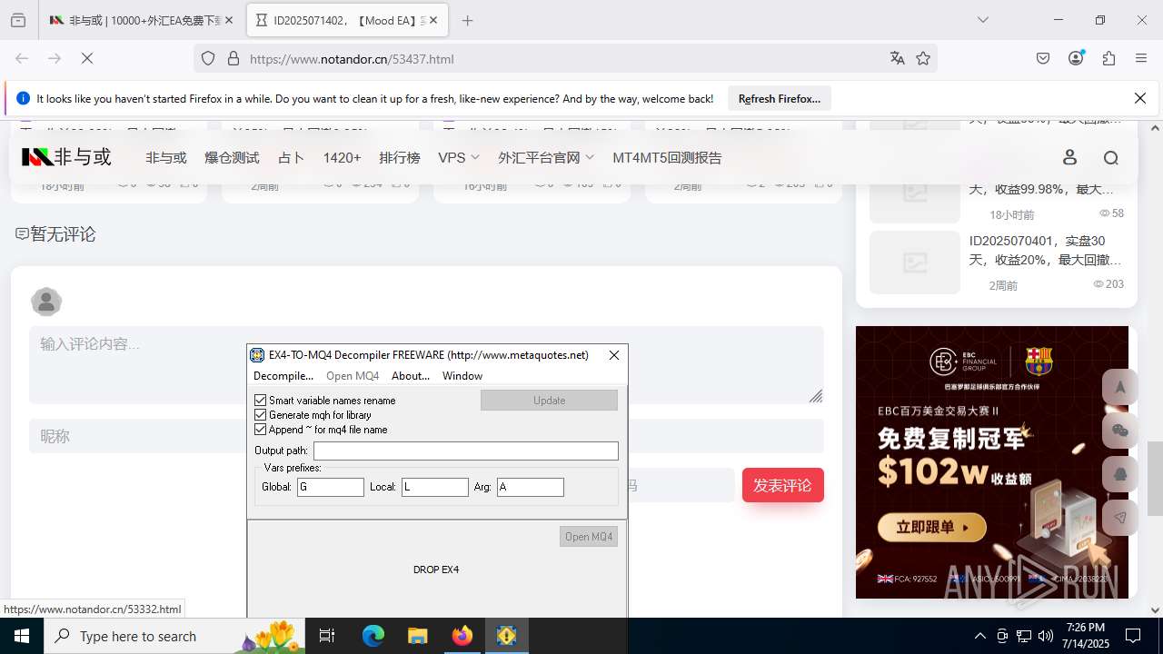Click the translate page icon
The height and width of the screenshot is (654, 1163).
point(898,58)
